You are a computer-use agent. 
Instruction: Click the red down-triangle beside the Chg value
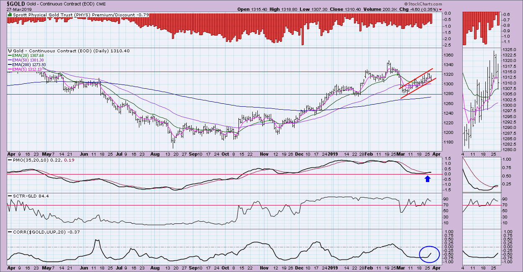point(440,9)
